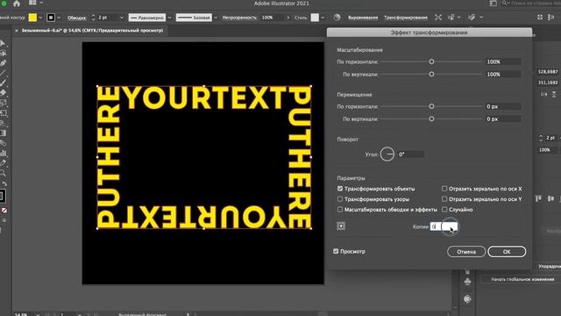
Task: Click Start Global Edit button
Action: [x=522, y=279]
